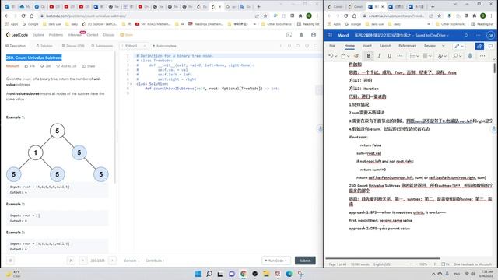Image resolution: width=498 pixels, height=280 pixels.
Task: Apply Underline formatting in Word
Action: tap(389, 56)
